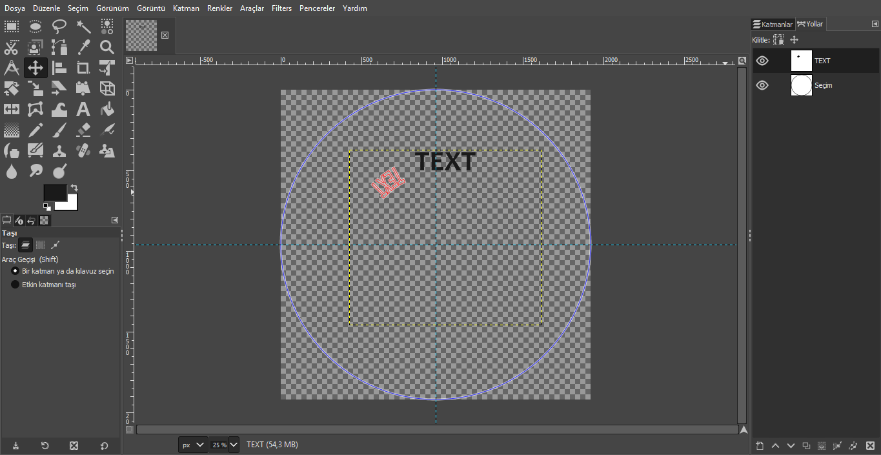The image size is (881, 455).
Task: Activate the Zoom magnifier tool
Action: tap(107, 47)
